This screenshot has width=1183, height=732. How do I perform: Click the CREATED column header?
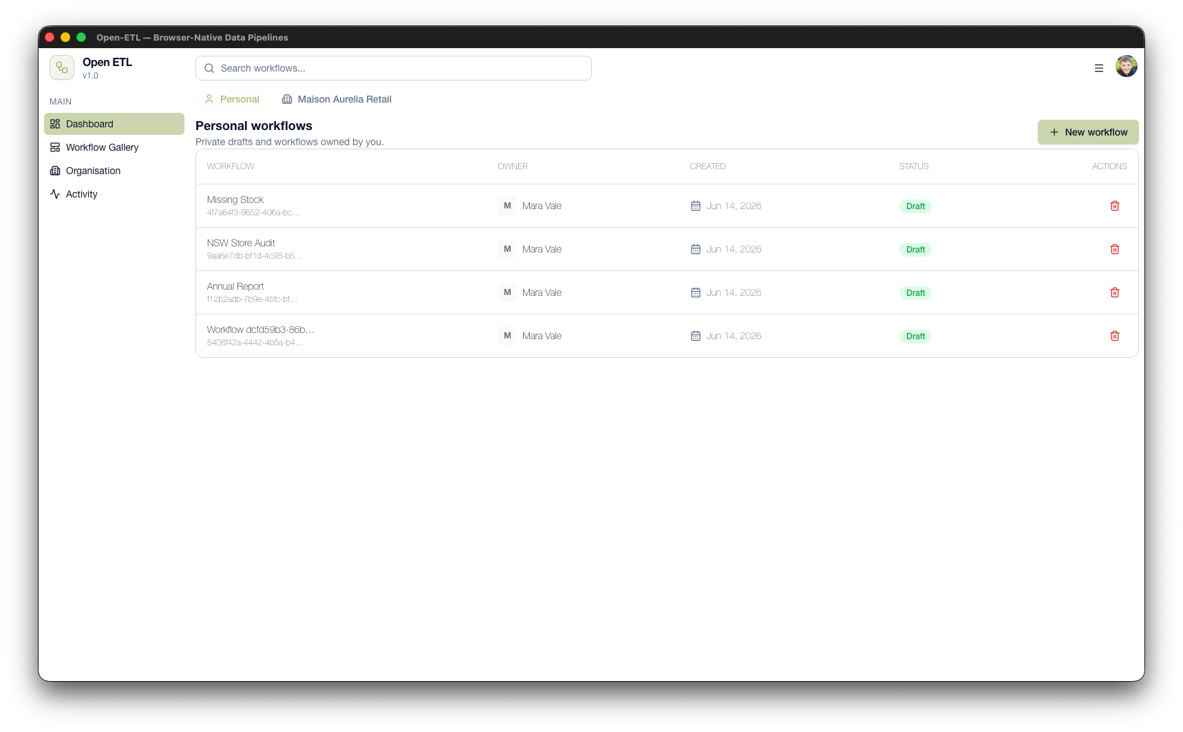(707, 166)
